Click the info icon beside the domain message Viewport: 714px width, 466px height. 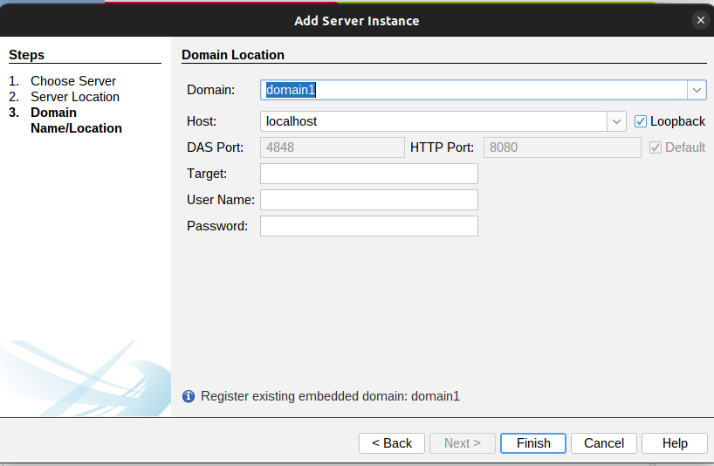189,396
